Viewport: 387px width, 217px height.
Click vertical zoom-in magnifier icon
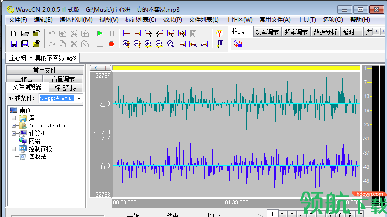click(126, 44)
